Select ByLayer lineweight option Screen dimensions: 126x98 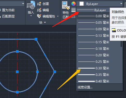pyautogui.click(x=93, y=10)
